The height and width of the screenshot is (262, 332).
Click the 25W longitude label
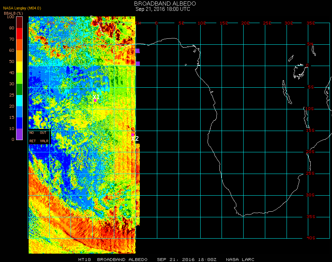51,23
